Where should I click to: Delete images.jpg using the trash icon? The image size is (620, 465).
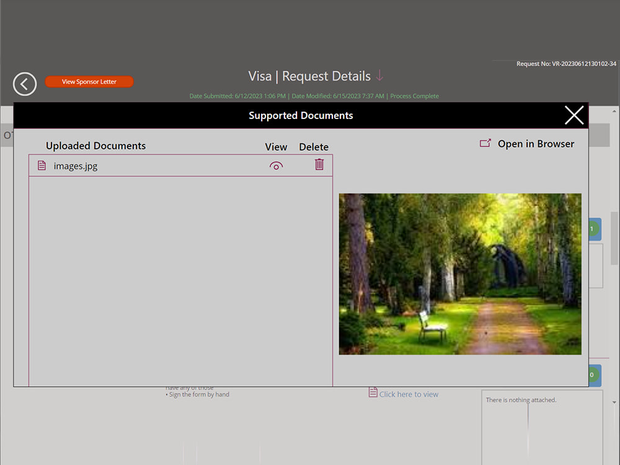319,164
